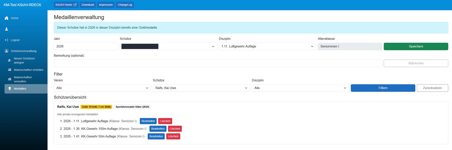
Task: Open the Schütze filter showing Ralfs, Kai Uwe
Action: pyautogui.click(x=201, y=88)
